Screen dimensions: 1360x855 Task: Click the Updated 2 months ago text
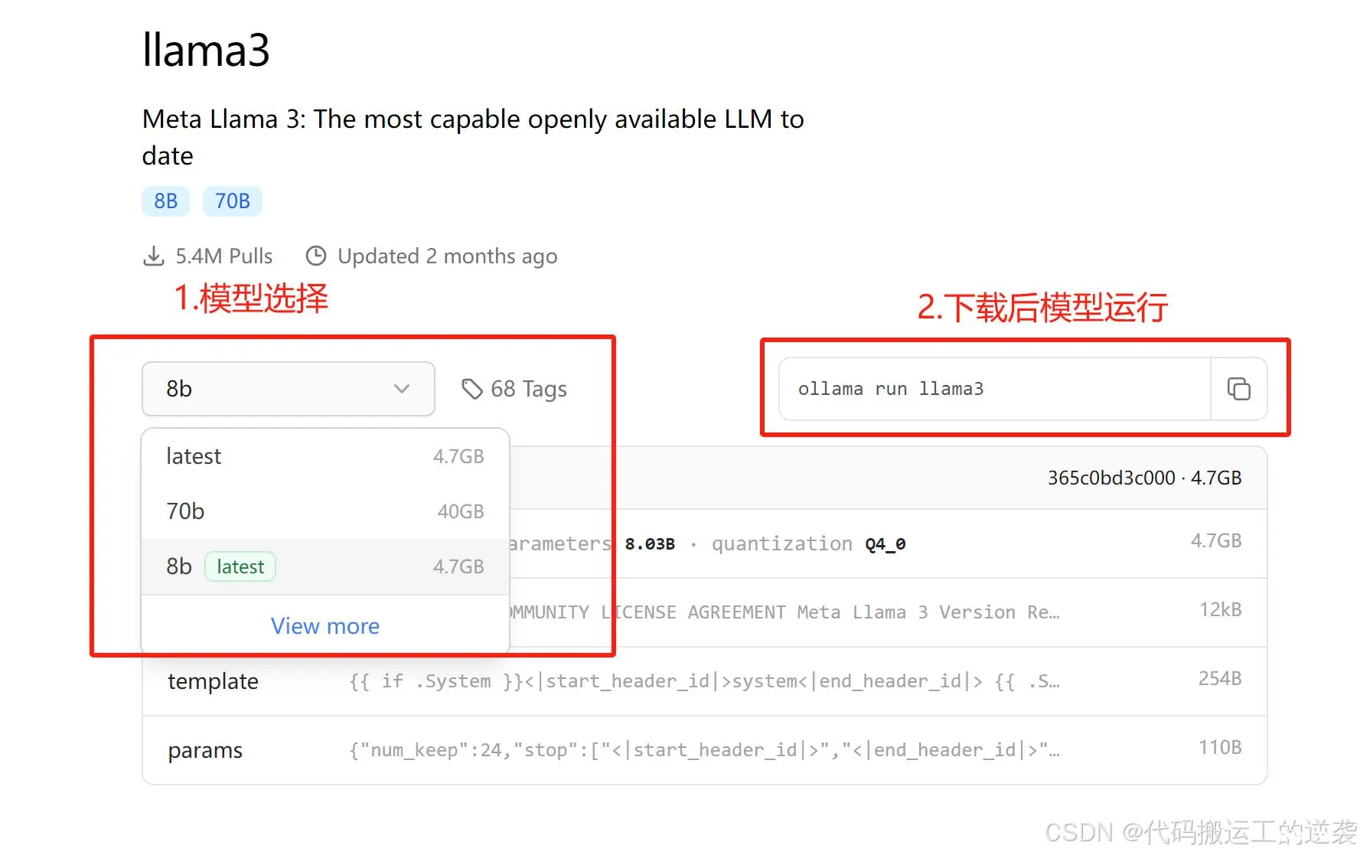pyautogui.click(x=448, y=256)
